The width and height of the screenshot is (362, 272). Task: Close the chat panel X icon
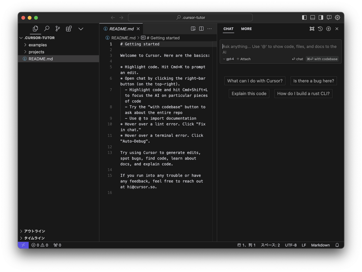coord(337,29)
